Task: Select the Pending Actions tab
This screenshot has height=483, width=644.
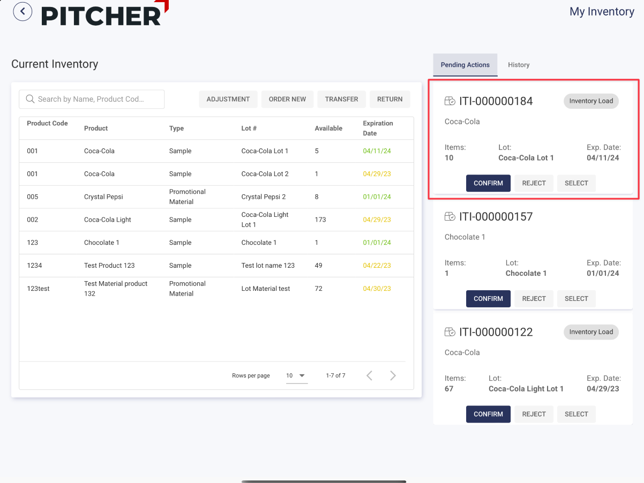Action: 465,65
